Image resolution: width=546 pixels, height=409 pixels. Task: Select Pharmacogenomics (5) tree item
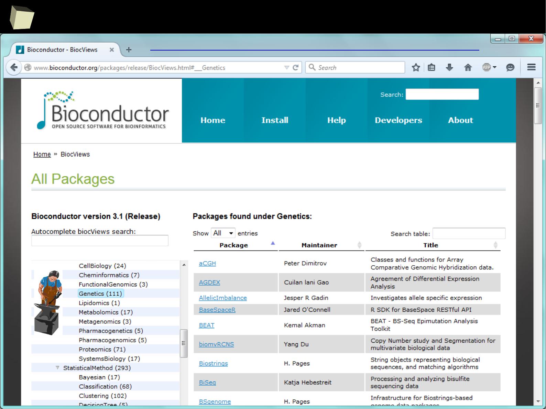(113, 340)
